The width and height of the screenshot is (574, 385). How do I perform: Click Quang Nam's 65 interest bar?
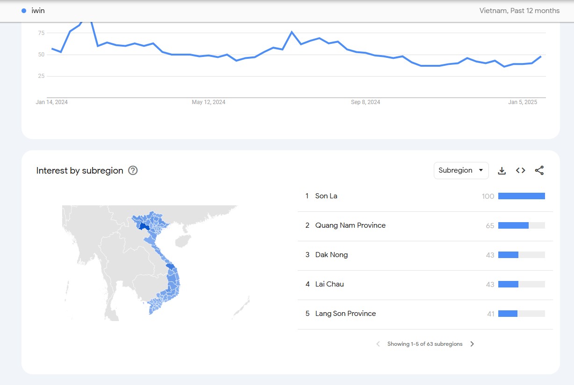[513, 225]
